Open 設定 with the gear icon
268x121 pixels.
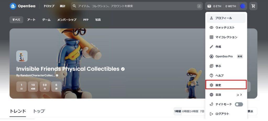coord(226,85)
